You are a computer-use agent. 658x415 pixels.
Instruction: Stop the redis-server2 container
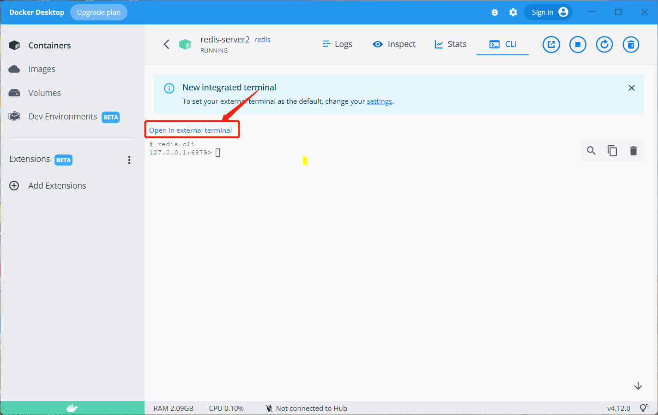point(578,45)
